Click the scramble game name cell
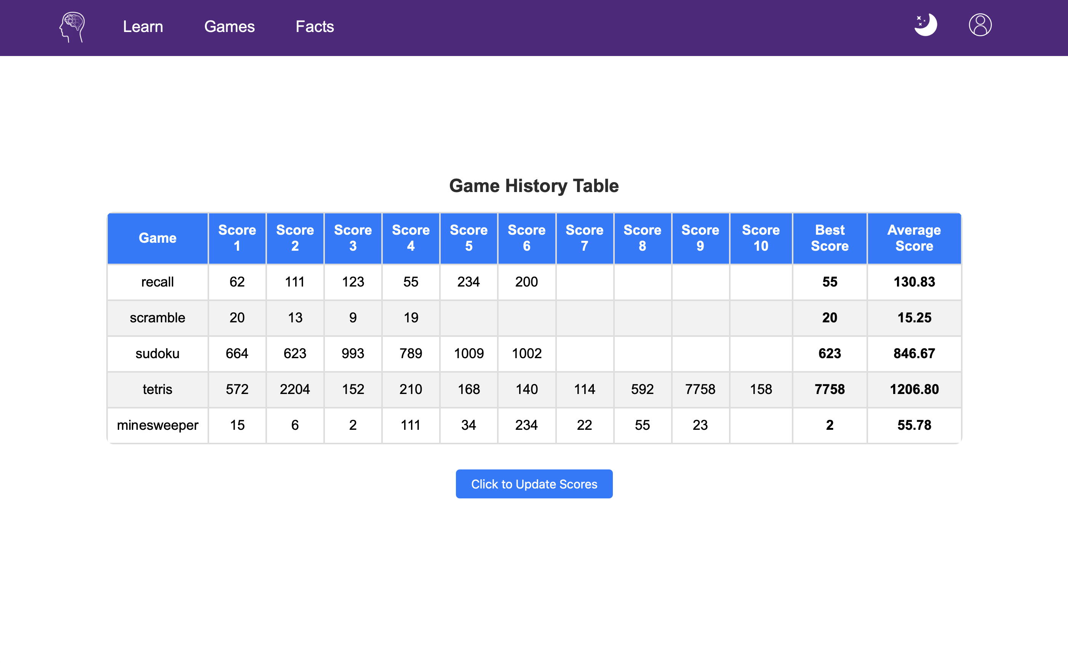The height and width of the screenshot is (663, 1068). [157, 318]
